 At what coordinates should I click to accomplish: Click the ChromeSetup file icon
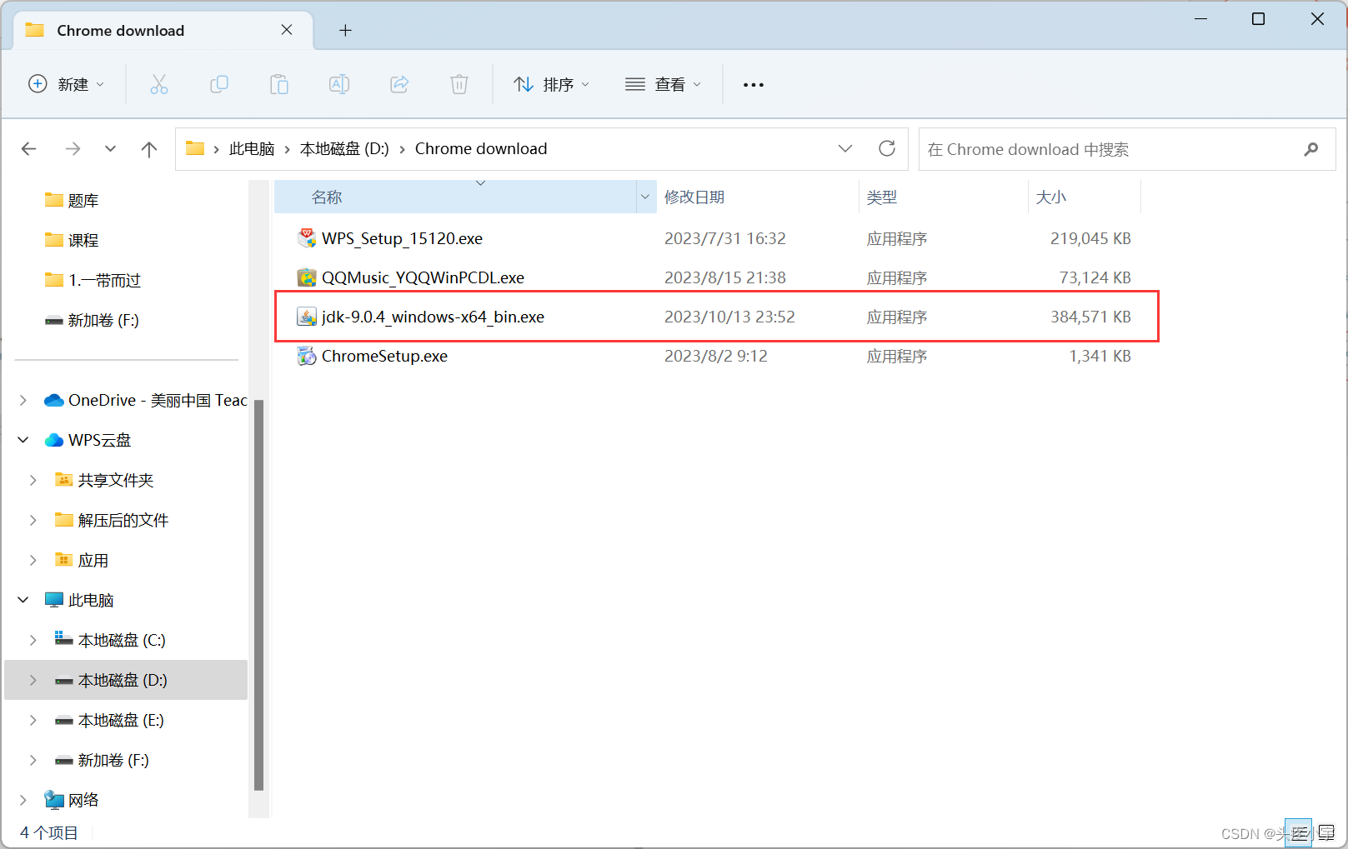(x=307, y=356)
